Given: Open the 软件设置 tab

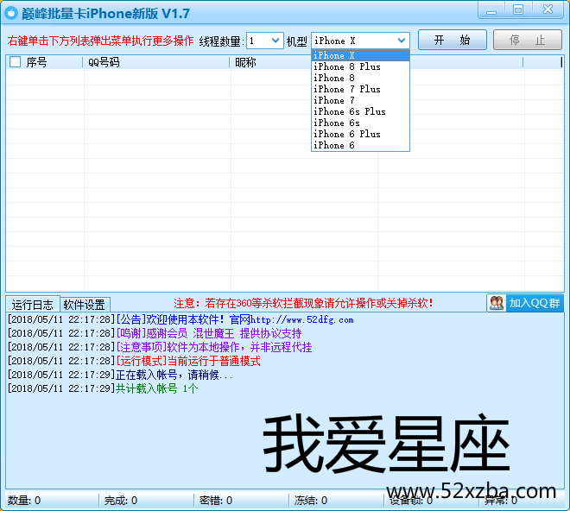Looking at the screenshot, I should click(x=85, y=305).
